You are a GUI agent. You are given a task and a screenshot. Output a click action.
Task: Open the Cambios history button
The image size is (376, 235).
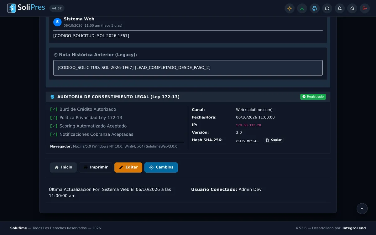tap(161, 167)
